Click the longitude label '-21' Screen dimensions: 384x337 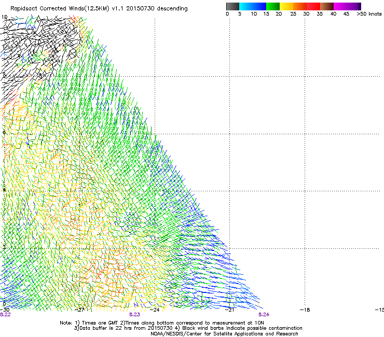[x=229, y=310]
